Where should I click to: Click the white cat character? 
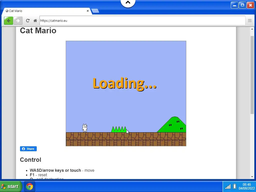[85, 128]
